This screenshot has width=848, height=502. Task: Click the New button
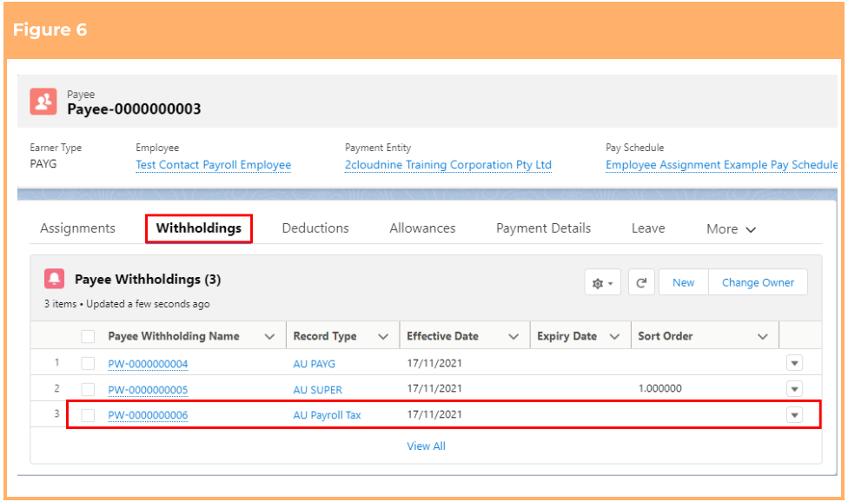[684, 282]
